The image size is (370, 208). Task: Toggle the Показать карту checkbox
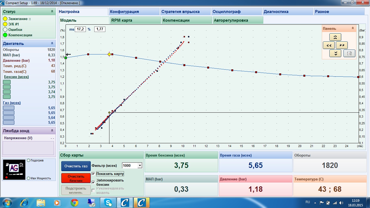point(93,174)
